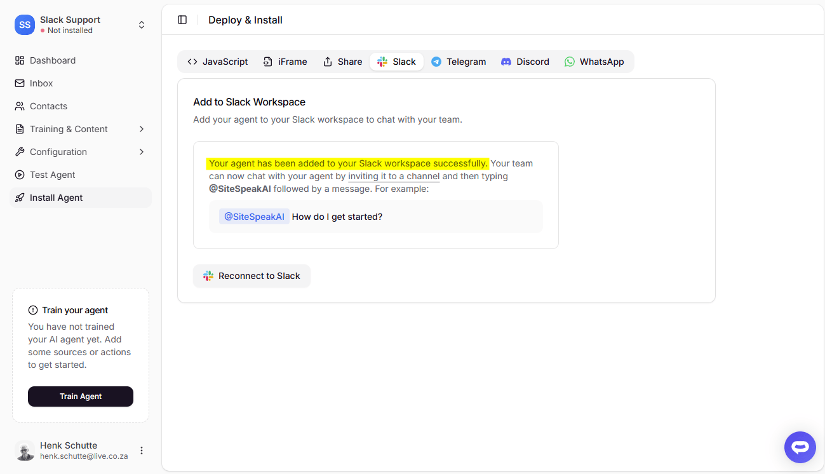Click the 'Not installed' status text
Screen dimensions: 825x474
coord(70,30)
